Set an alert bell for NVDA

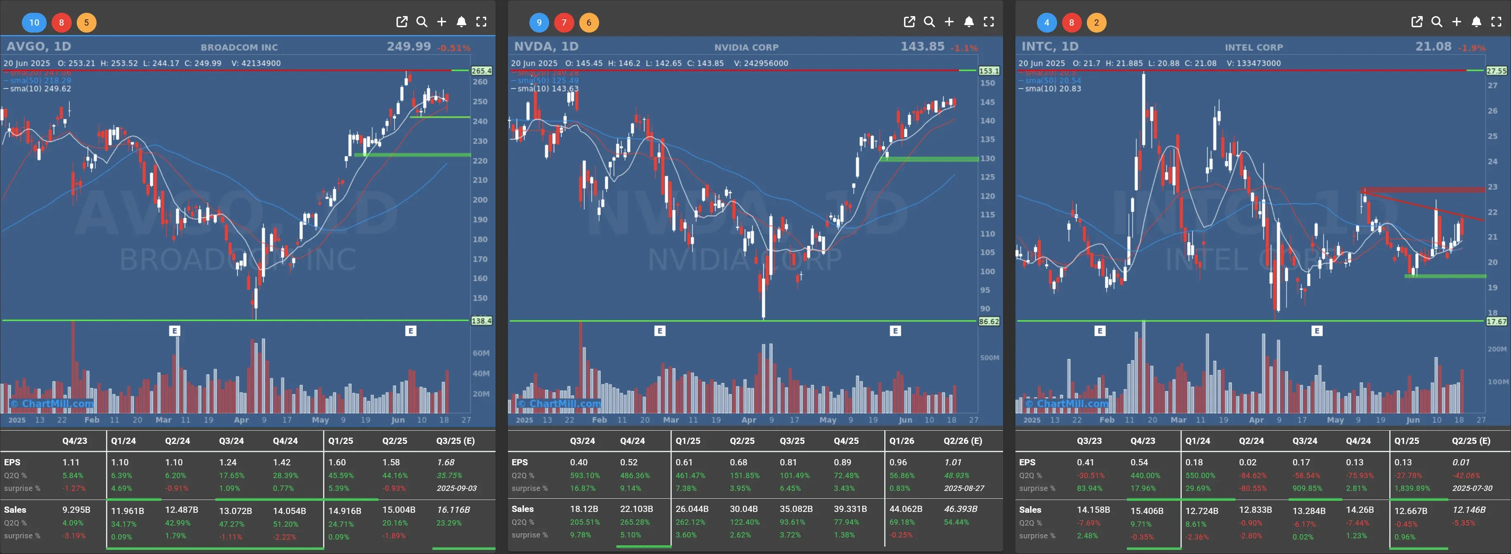[969, 22]
